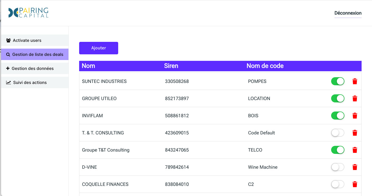Image resolution: width=372 pixels, height=196 pixels.
Task: Click COQUELLE FINANCES name cell
Action: pyautogui.click(x=105, y=184)
